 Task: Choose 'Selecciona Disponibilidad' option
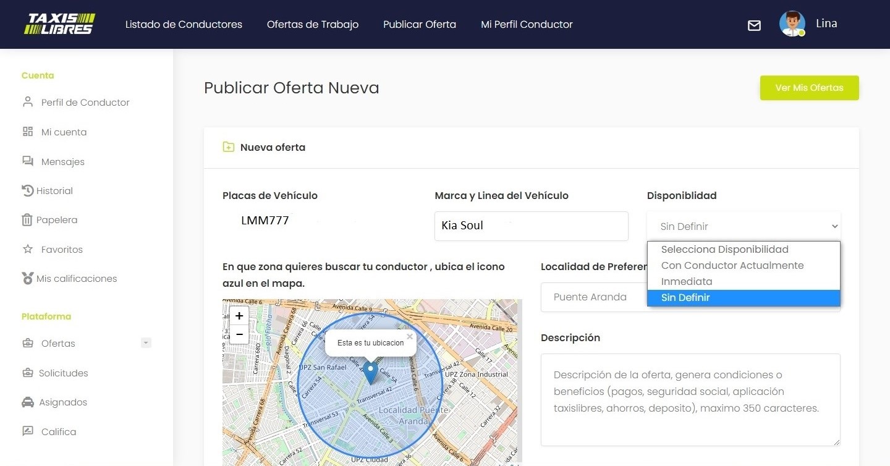tap(744, 250)
